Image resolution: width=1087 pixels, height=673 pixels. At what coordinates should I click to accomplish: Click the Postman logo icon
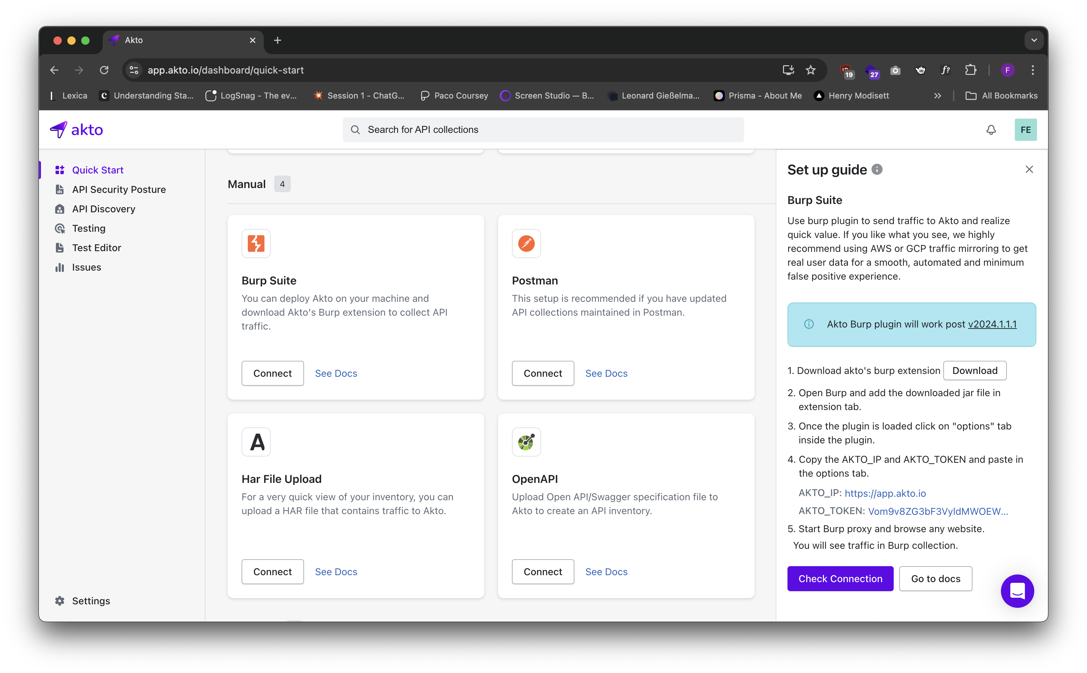tap(526, 244)
